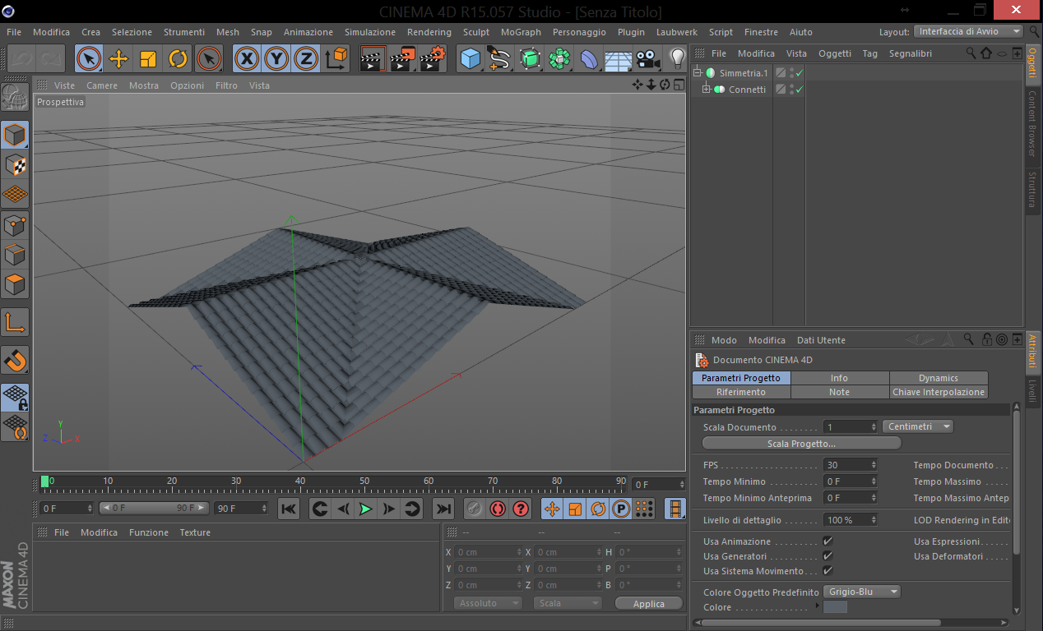Add a light object with bulb icon
Image resolution: width=1043 pixels, height=631 pixels.
point(676,58)
